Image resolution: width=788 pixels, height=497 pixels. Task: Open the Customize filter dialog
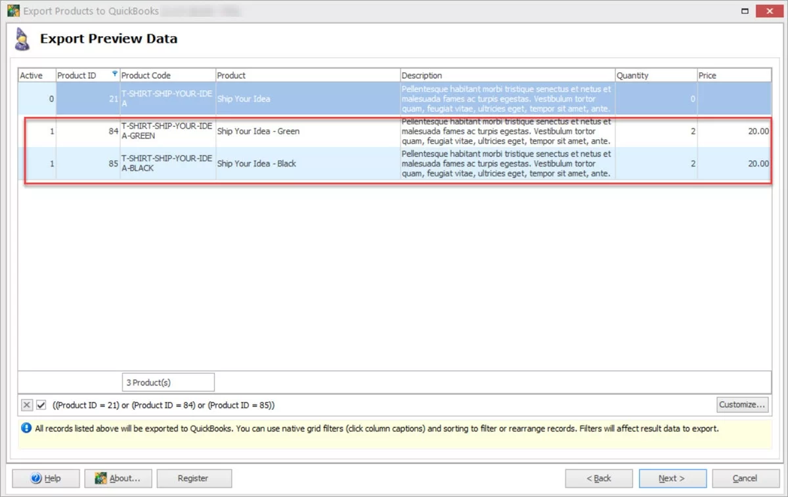[x=742, y=404]
